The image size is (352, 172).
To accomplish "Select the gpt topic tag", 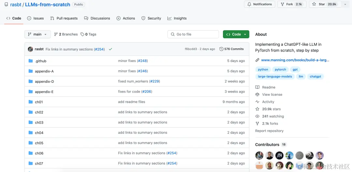I will pyautogui.click(x=295, y=69).
